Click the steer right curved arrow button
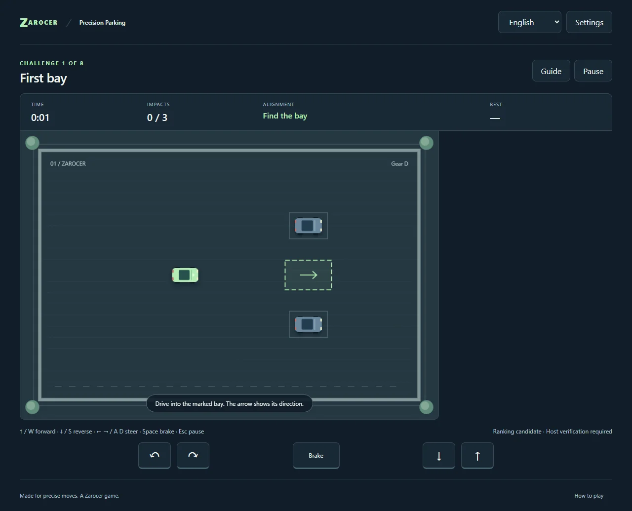 pos(193,455)
